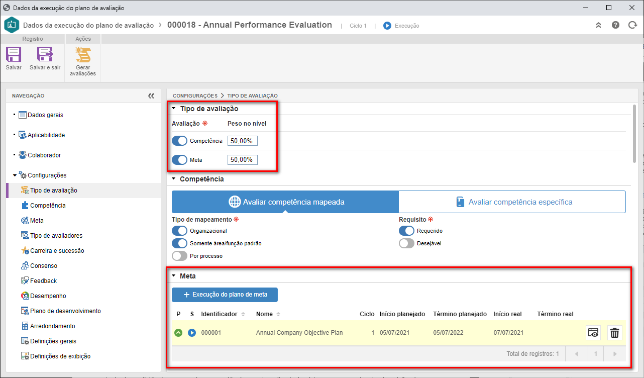Image resolution: width=644 pixels, height=378 pixels.
Task: Click the Execução do plano de meta button
Action: click(x=225, y=295)
